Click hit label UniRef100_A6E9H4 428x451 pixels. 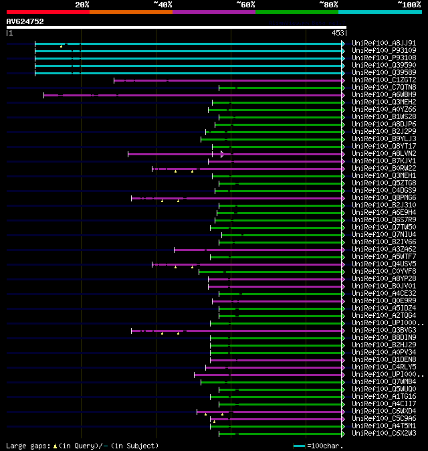(x=384, y=213)
